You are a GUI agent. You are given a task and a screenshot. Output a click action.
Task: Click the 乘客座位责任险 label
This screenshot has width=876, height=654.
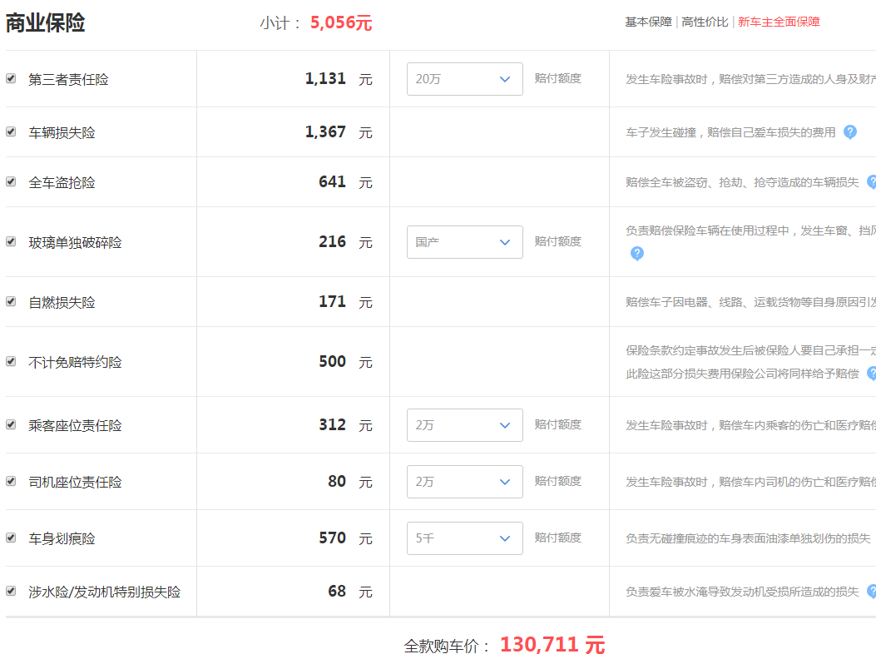click(75, 425)
